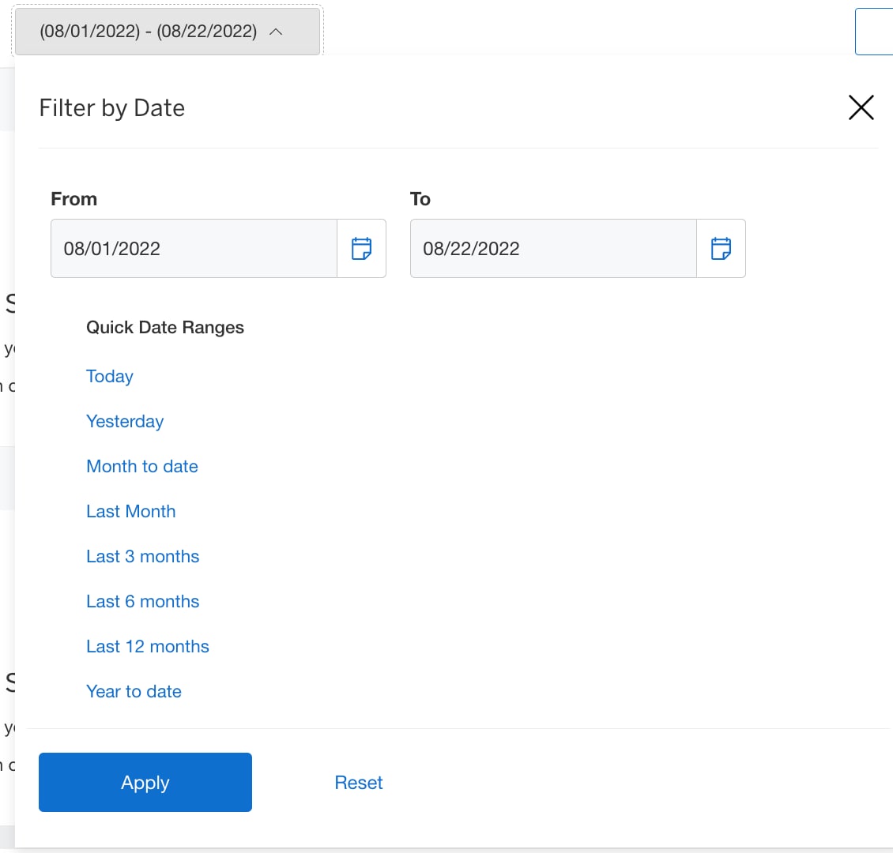Click the Quick Date Ranges heading
Screen dimensions: 893x853
[165, 327]
